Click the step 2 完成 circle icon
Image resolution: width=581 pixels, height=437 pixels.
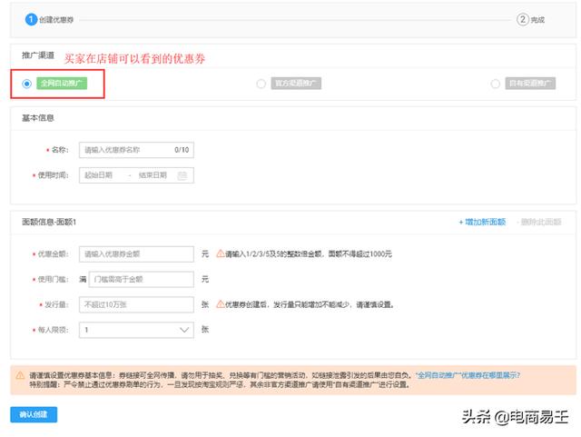tap(523, 18)
